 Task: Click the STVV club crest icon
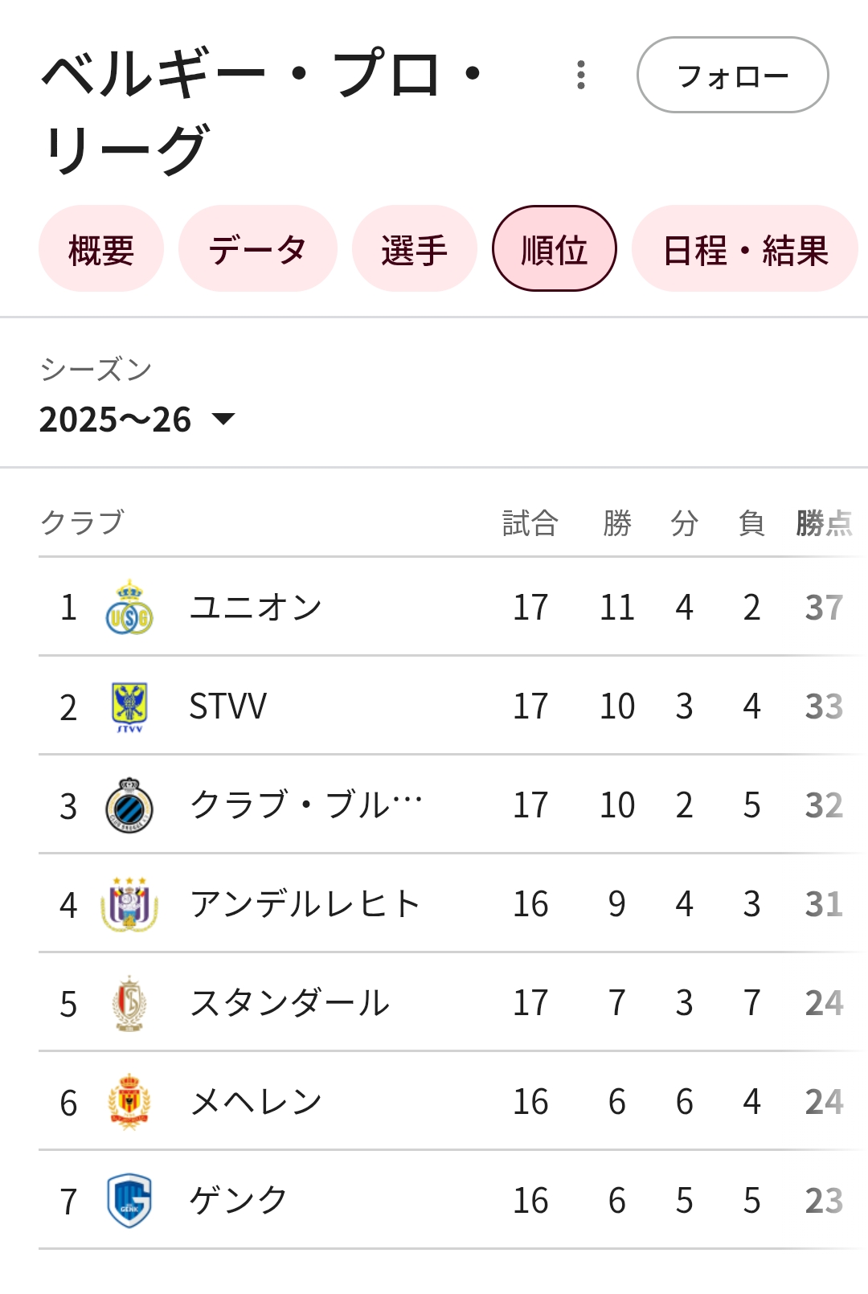point(129,706)
